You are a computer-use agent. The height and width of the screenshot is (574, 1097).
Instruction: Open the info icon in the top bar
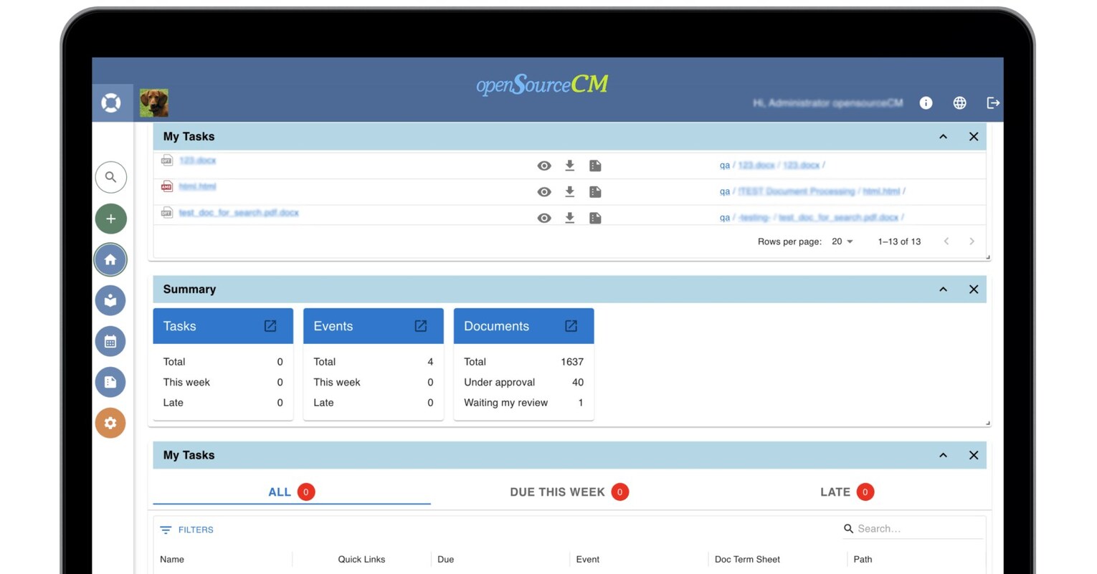pos(926,102)
